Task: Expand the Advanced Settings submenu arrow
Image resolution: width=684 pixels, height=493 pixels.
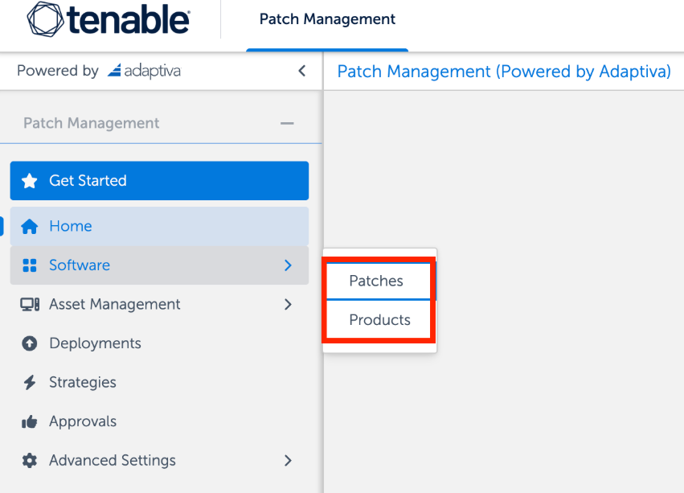Action: click(288, 461)
